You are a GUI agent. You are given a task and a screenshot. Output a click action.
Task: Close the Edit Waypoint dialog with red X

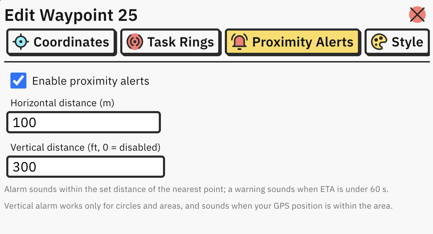click(x=417, y=15)
